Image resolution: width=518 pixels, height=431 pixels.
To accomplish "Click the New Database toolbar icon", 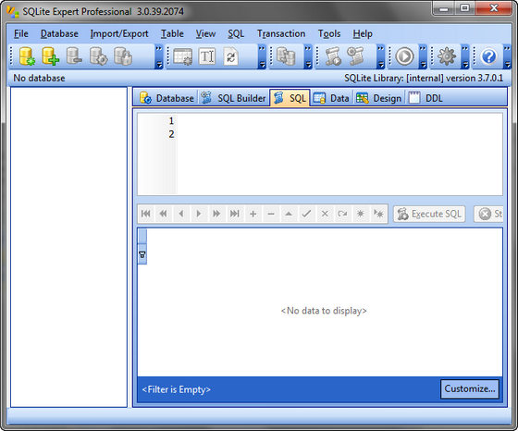I will 27,56.
